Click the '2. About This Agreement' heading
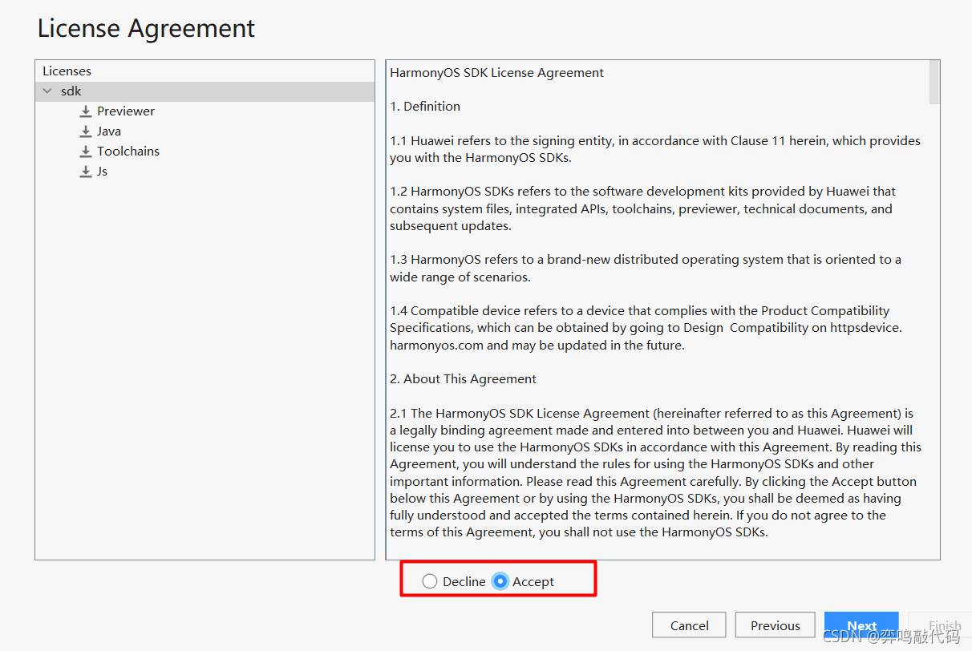The width and height of the screenshot is (972, 651). [464, 379]
